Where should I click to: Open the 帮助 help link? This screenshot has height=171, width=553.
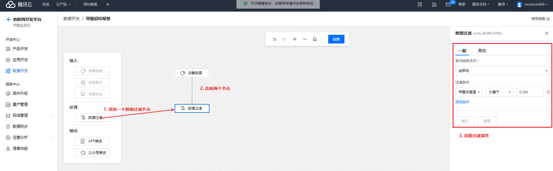462,4
